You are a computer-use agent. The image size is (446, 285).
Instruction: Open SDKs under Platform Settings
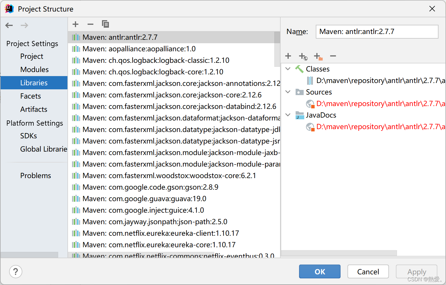pyautogui.click(x=29, y=136)
